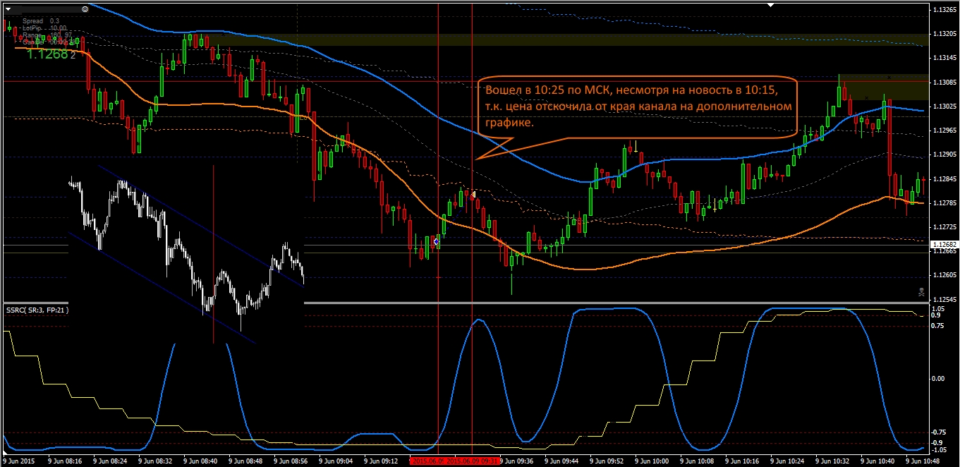This screenshot has height=467, width=960.
Task: Expand the one-click trading panel arrow
Action: pyautogui.click(x=7, y=10)
